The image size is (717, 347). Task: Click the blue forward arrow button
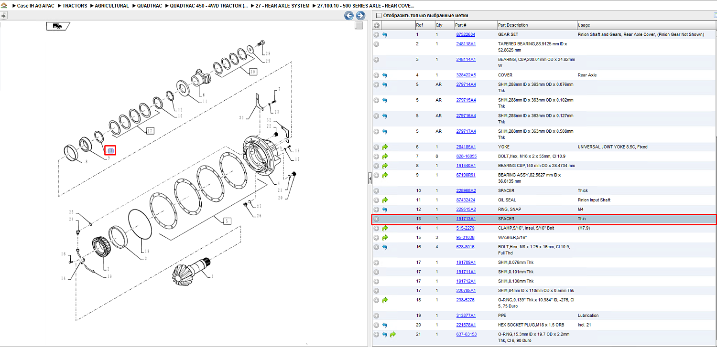tap(360, 16)
